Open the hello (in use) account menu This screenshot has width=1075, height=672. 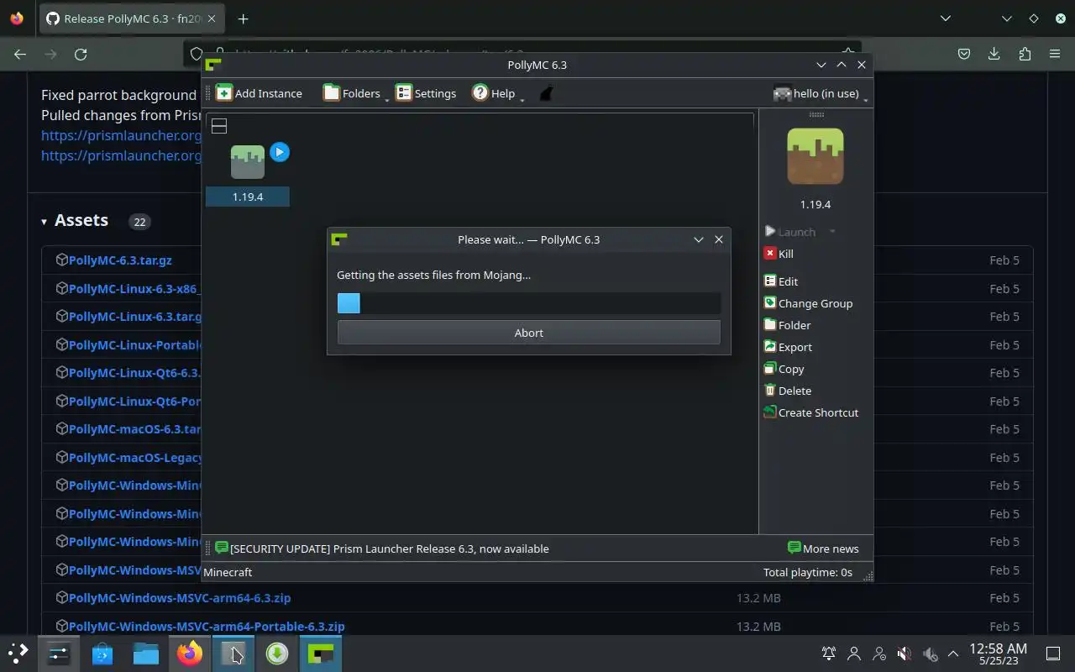[x=820, y=93]
